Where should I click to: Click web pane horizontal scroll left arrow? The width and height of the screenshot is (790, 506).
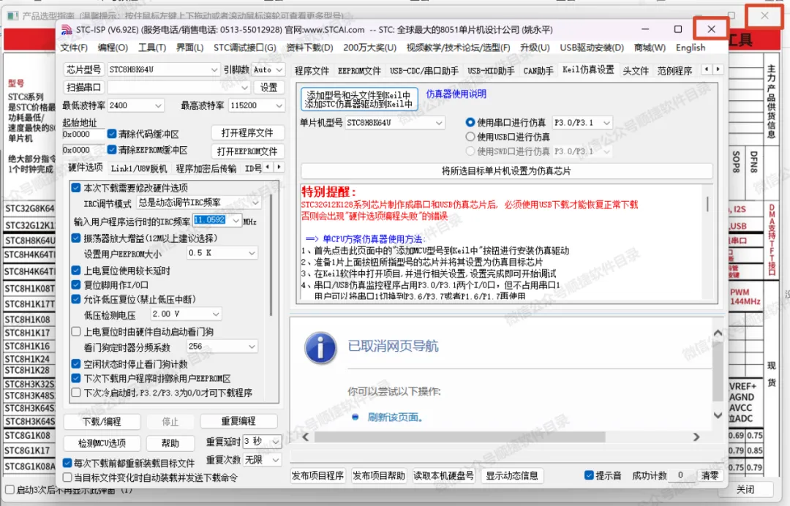[x=305, y=437]
